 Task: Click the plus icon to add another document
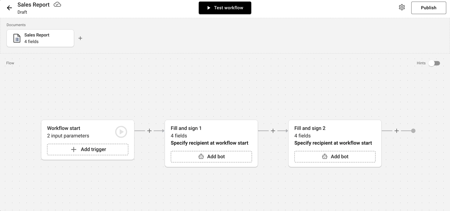coord(80,38)
